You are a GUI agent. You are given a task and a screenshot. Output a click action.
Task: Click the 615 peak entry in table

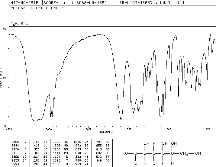point(103,149)
